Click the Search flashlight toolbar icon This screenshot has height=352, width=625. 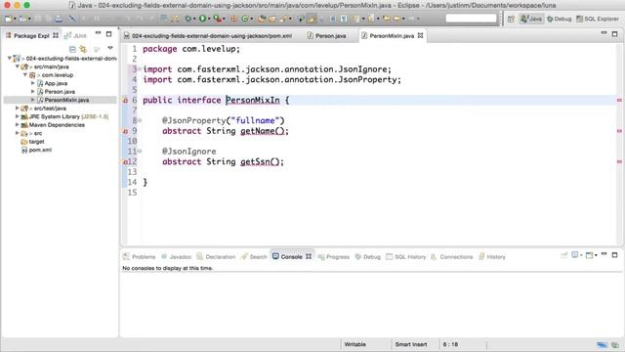pos(284,19)
